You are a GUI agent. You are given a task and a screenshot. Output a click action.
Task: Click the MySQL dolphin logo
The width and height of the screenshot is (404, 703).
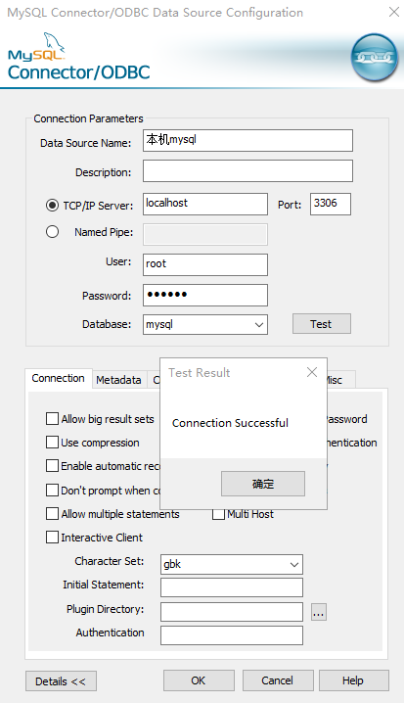37,47
